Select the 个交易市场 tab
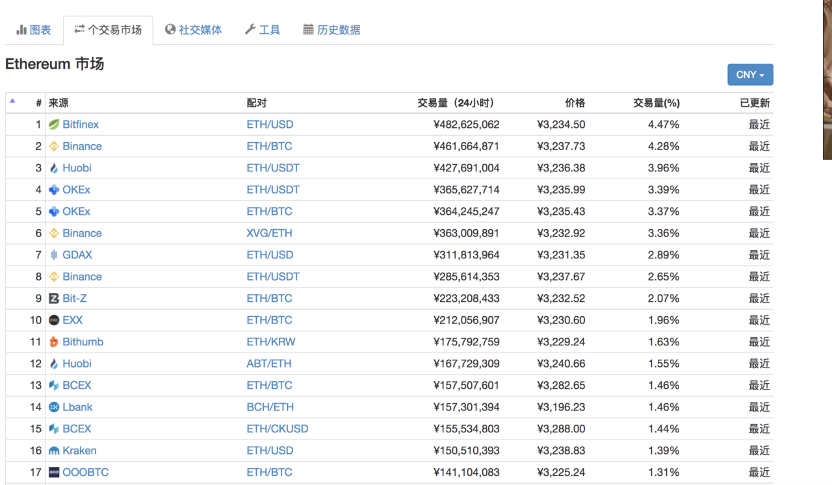Image resolution: width=832 pixels, height=485 pixels. [108, 30]
